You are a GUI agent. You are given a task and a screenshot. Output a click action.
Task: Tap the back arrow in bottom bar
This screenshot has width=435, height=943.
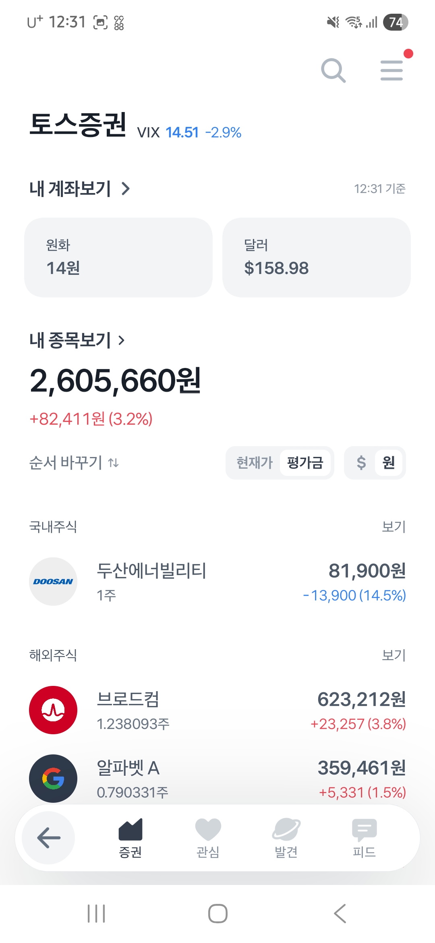tap(49, 838)
